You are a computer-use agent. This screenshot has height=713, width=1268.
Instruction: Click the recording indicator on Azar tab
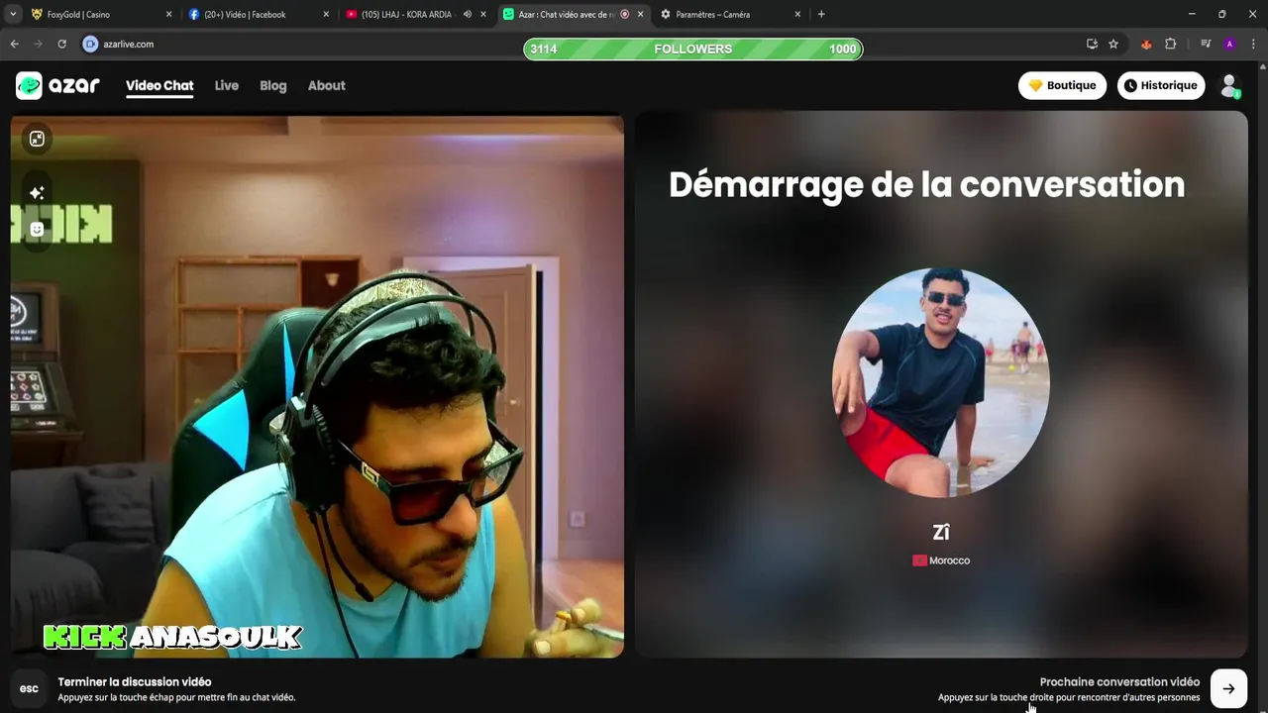pos(624,14)
